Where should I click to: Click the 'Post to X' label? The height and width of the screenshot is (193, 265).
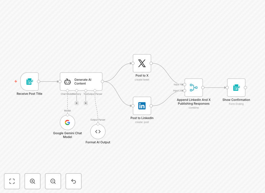point(142,75)
